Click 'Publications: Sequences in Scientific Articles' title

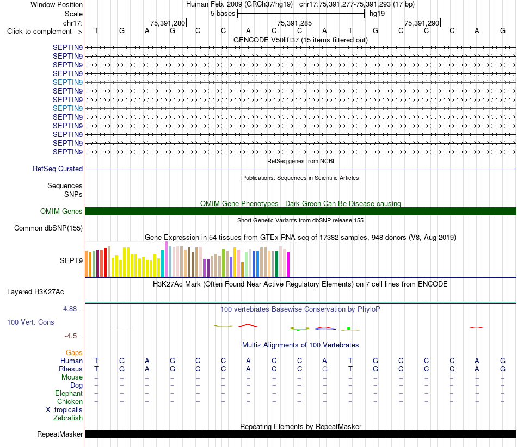tap(300, 178)
